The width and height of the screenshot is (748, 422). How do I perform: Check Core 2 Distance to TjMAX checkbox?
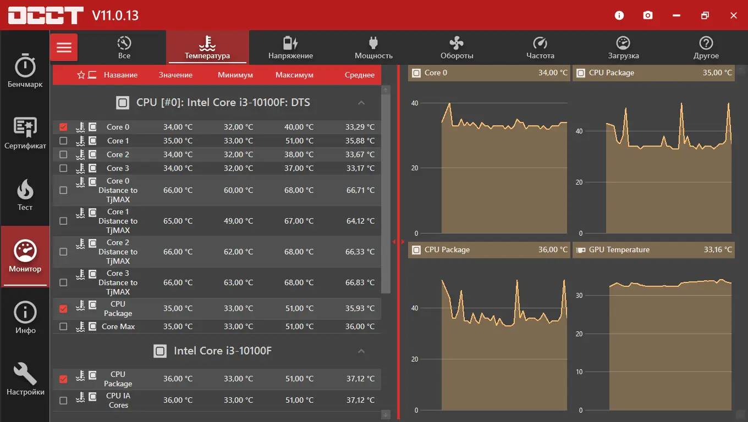click(x=63, y=252)
